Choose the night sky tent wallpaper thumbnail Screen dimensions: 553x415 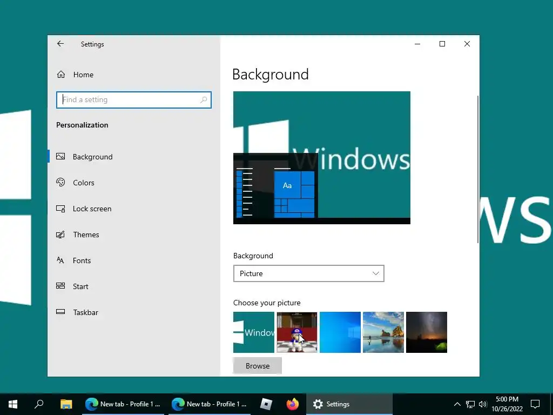[x=427, y=332]
